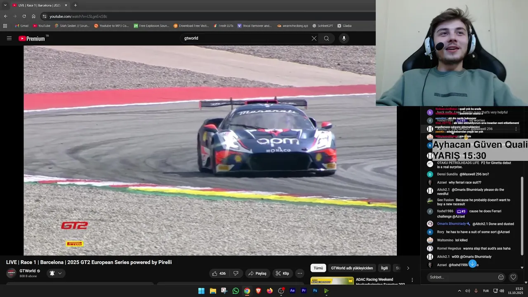
Task: Show more filter chips arrow
Action: coord(408,268)
